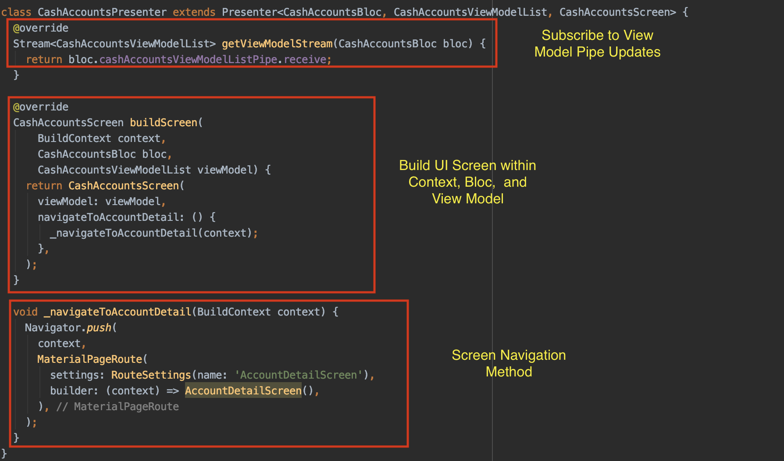Click the 'Screen Navigation Method' annotation
784x461 pixels.
pos(509,363)
